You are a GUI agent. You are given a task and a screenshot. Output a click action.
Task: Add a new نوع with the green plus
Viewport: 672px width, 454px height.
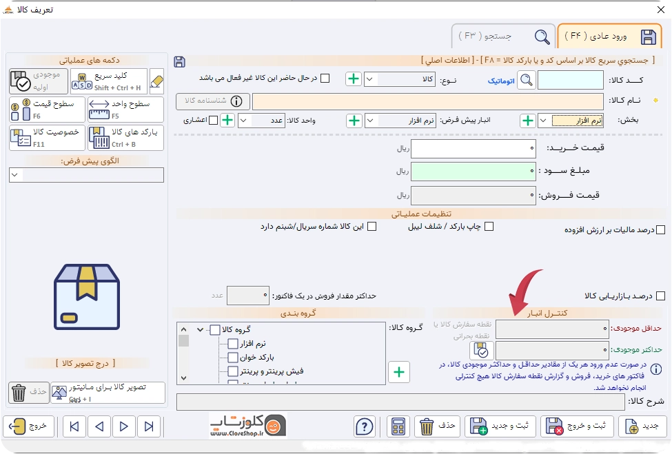pyautogui.click(x=354, y=79)
